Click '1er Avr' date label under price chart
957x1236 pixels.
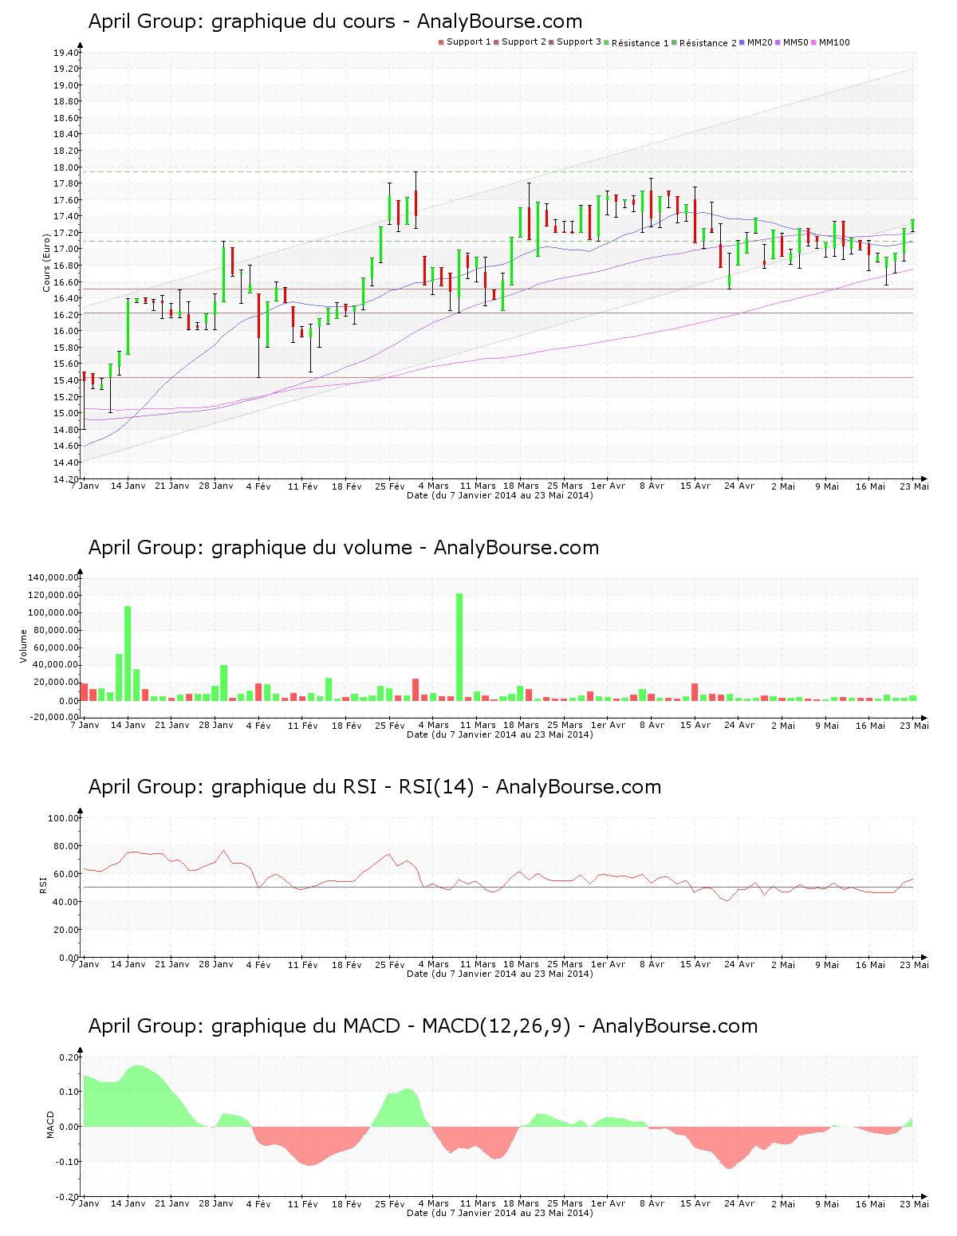click(608, 486)
